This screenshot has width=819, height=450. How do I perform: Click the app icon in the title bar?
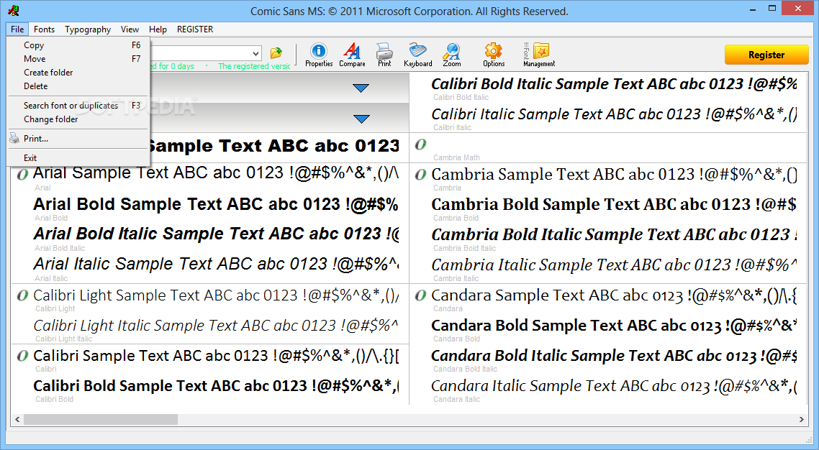(x=14, y=10)
